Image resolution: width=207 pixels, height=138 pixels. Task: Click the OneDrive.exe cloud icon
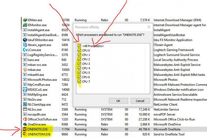pos(25,124)
